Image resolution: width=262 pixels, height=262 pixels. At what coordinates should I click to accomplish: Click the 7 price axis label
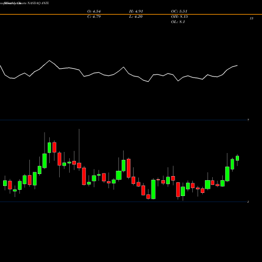click(x=248, y=120)
